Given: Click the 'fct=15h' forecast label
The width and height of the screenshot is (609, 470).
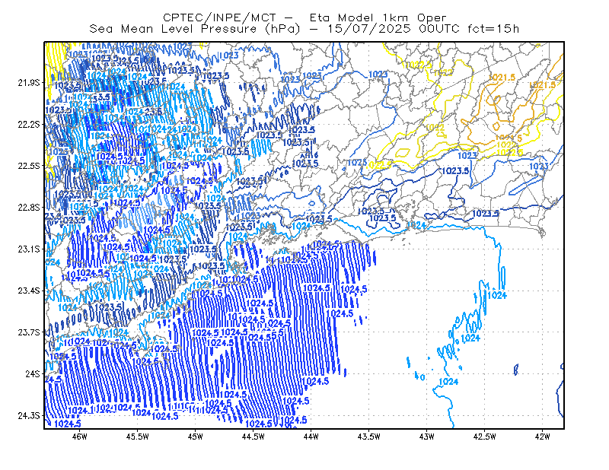Looking at the screenshot, I should click(x=493, y=29).
